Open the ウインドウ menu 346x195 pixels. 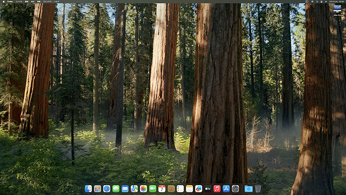click(x=47, y=1)
